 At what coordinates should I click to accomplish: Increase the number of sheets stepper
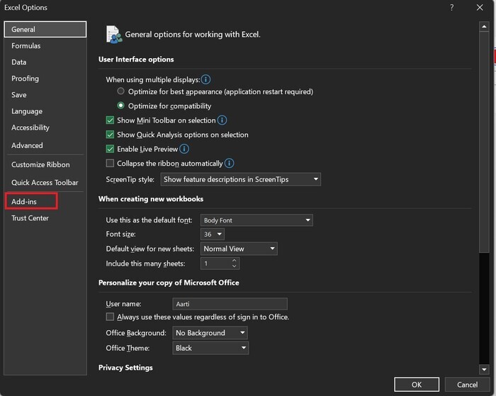coord(235,261)
